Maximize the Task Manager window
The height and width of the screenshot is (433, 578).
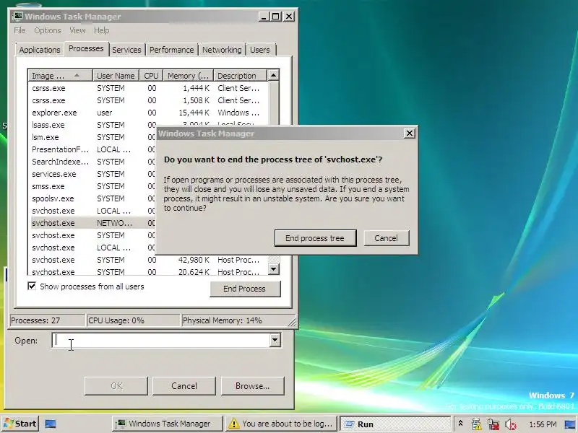(x=276, y=17)
